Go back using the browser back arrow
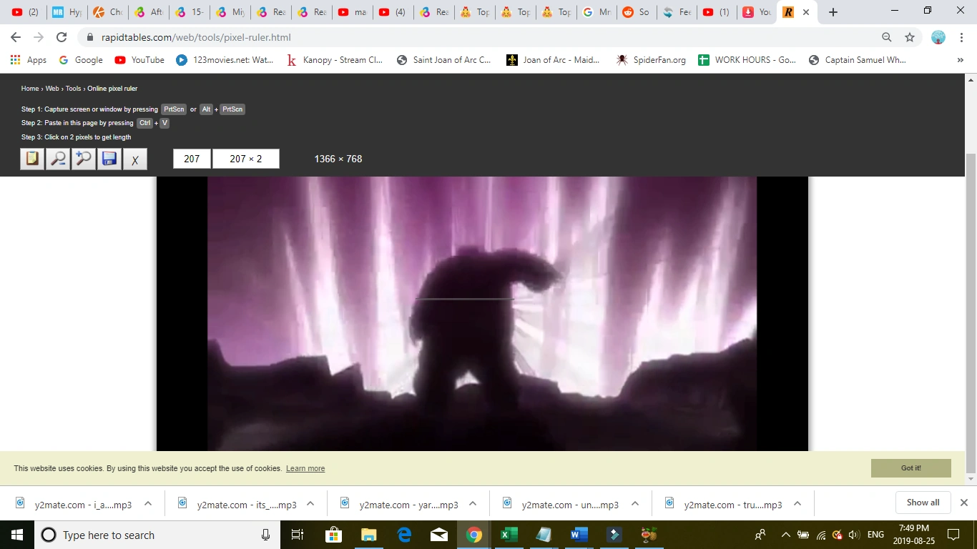The width and height of the screenshot is (977, 549). pos(16,37)
